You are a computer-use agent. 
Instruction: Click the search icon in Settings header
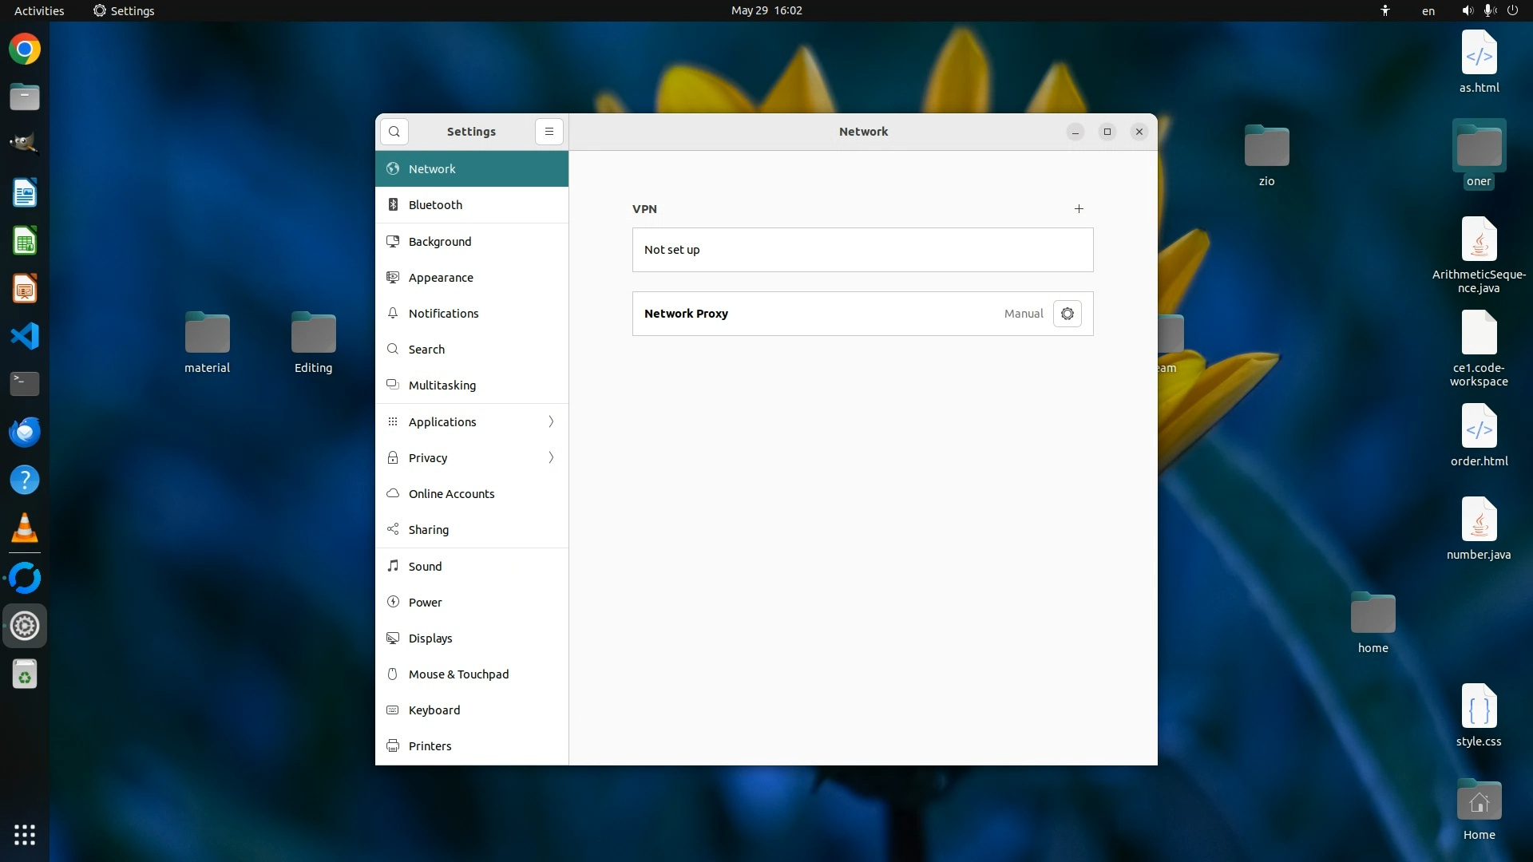pyautogui.click(x=394, y=132)
